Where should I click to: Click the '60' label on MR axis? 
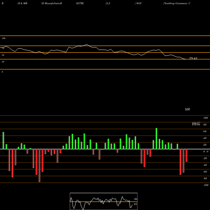click(x=205, y=131)
